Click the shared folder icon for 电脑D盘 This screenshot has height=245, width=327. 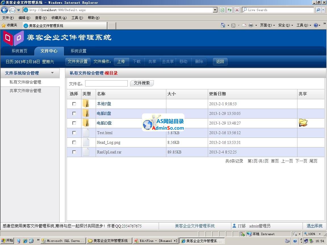303,123
